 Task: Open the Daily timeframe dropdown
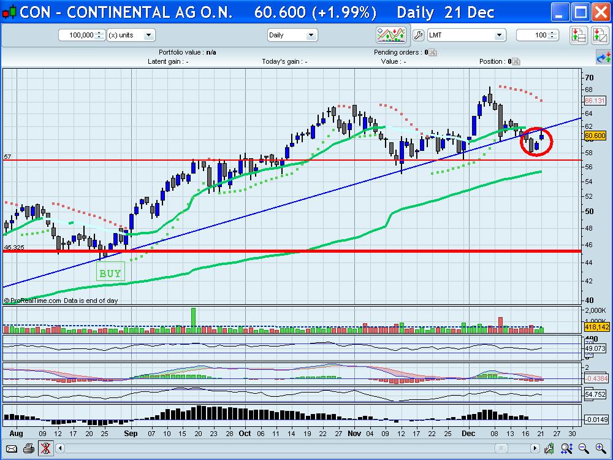click(x=292, y=35)
